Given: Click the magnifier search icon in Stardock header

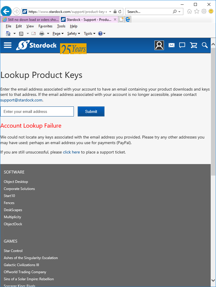Looking at the screenshot, I should (205, 45).
